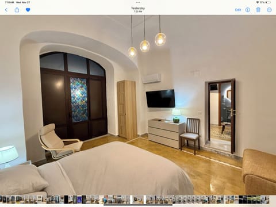
Task: Toggle the blue heart Favorite icon
Action: click(x=28, y=10)
